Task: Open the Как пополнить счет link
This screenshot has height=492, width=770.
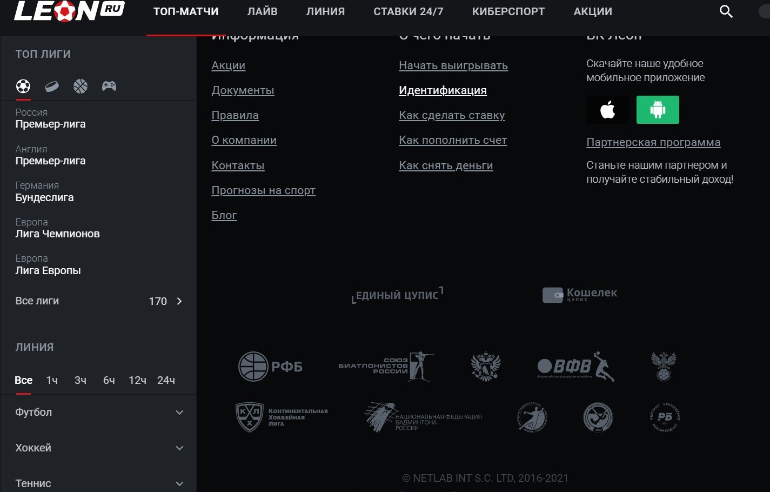Action: click(x=453, y=140)
